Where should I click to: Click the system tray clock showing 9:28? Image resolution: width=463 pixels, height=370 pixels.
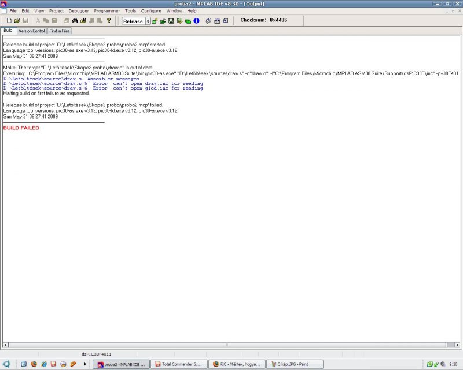click(x=453, y=364)
